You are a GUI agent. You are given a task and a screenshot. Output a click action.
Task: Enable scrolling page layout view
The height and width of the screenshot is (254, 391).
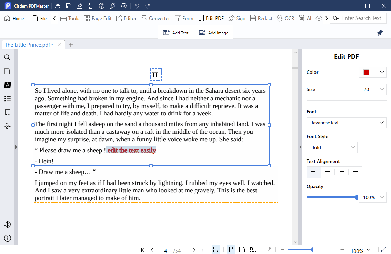point(253,250)
